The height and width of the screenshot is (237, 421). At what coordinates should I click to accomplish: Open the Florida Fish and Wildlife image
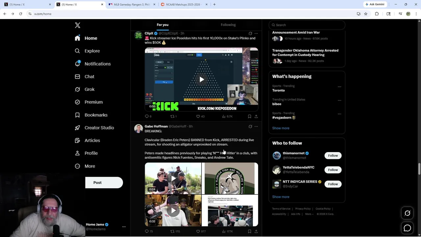(230, 178)
